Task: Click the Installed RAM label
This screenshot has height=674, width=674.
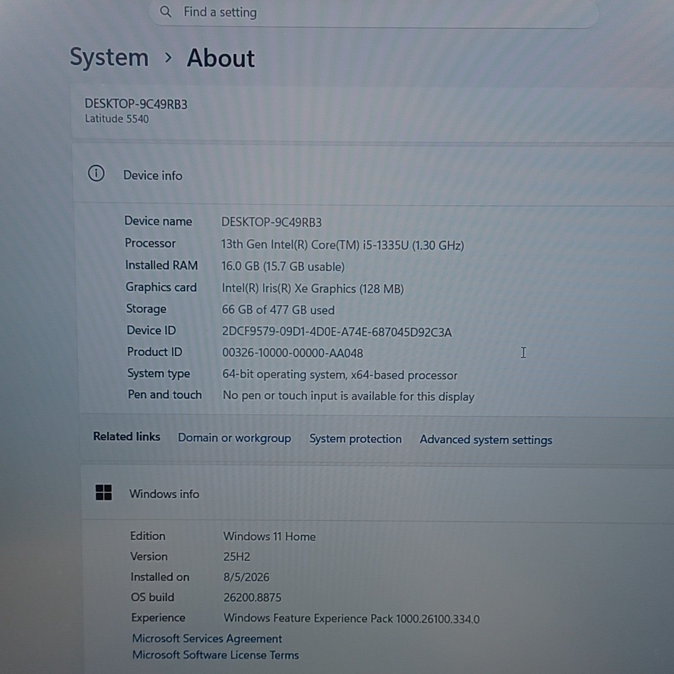Action: (161, 265)
